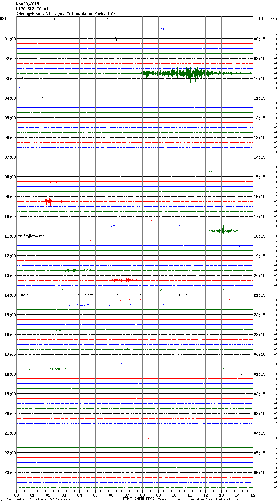Viewport: 279px width, 504px height.
Task: Click the Traces clipped at plus/minus 5 divisions note
Action: coord(198,500)
